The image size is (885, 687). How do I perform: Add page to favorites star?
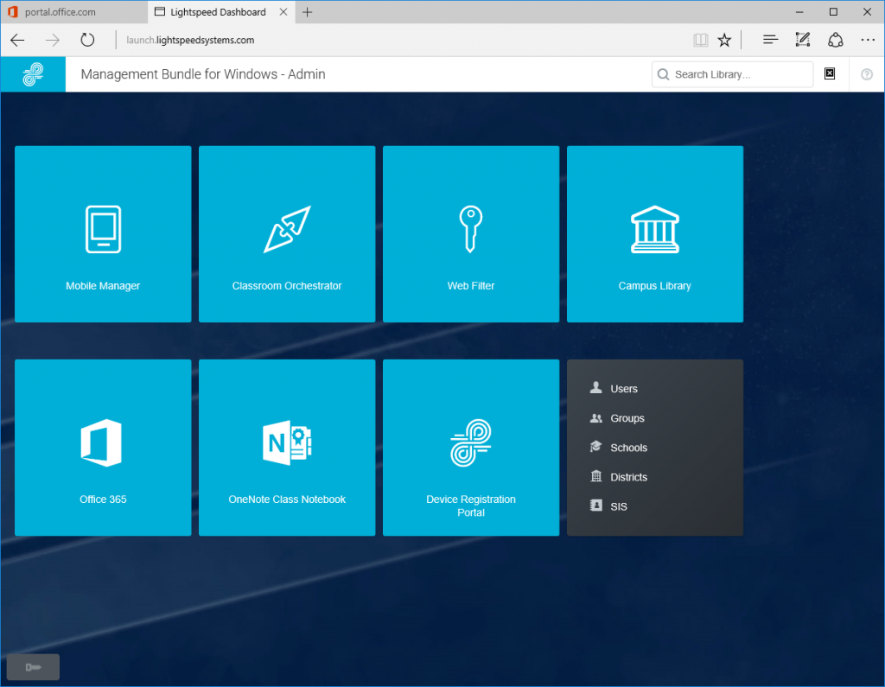tap(724, 40)
